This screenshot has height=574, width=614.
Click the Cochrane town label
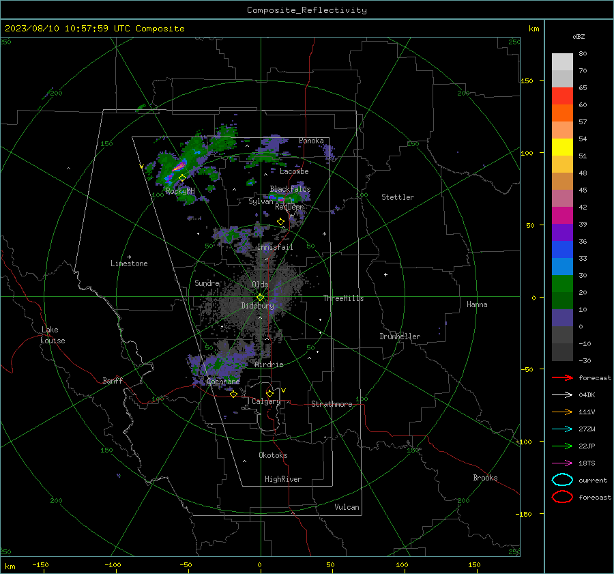tap(223, 382)
